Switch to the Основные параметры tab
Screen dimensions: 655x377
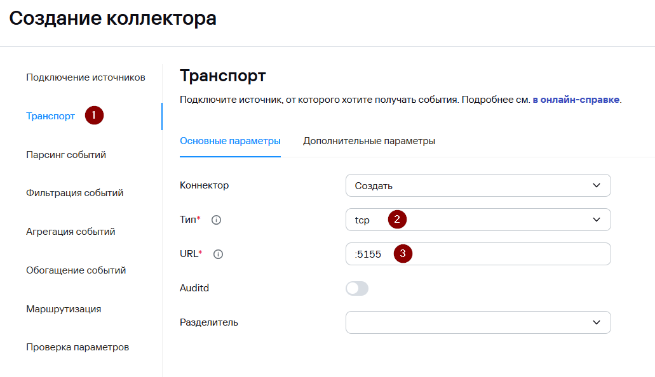click(230, 141)
